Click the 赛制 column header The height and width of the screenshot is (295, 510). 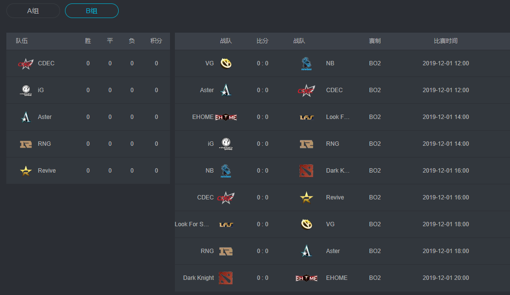[x=375, y=41]
